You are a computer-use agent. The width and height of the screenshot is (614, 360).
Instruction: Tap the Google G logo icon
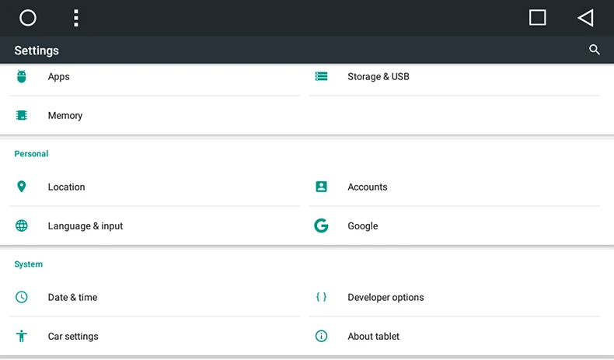[321, 225]
